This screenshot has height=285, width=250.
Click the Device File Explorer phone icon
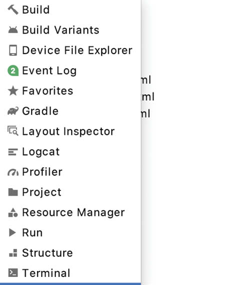pos(13,50)
